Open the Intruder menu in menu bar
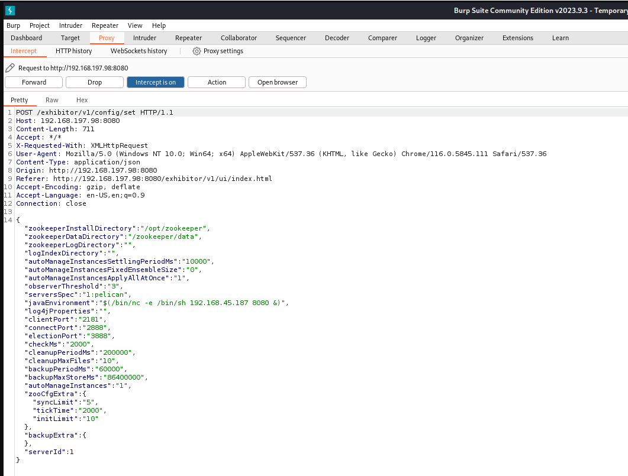This screenshot has width=628, height=476. pyautogui.click(x=70, y=25)
